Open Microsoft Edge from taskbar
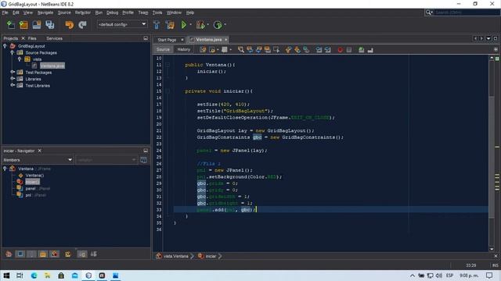Viewport: 501px width, 281px height. pos(34,276)
